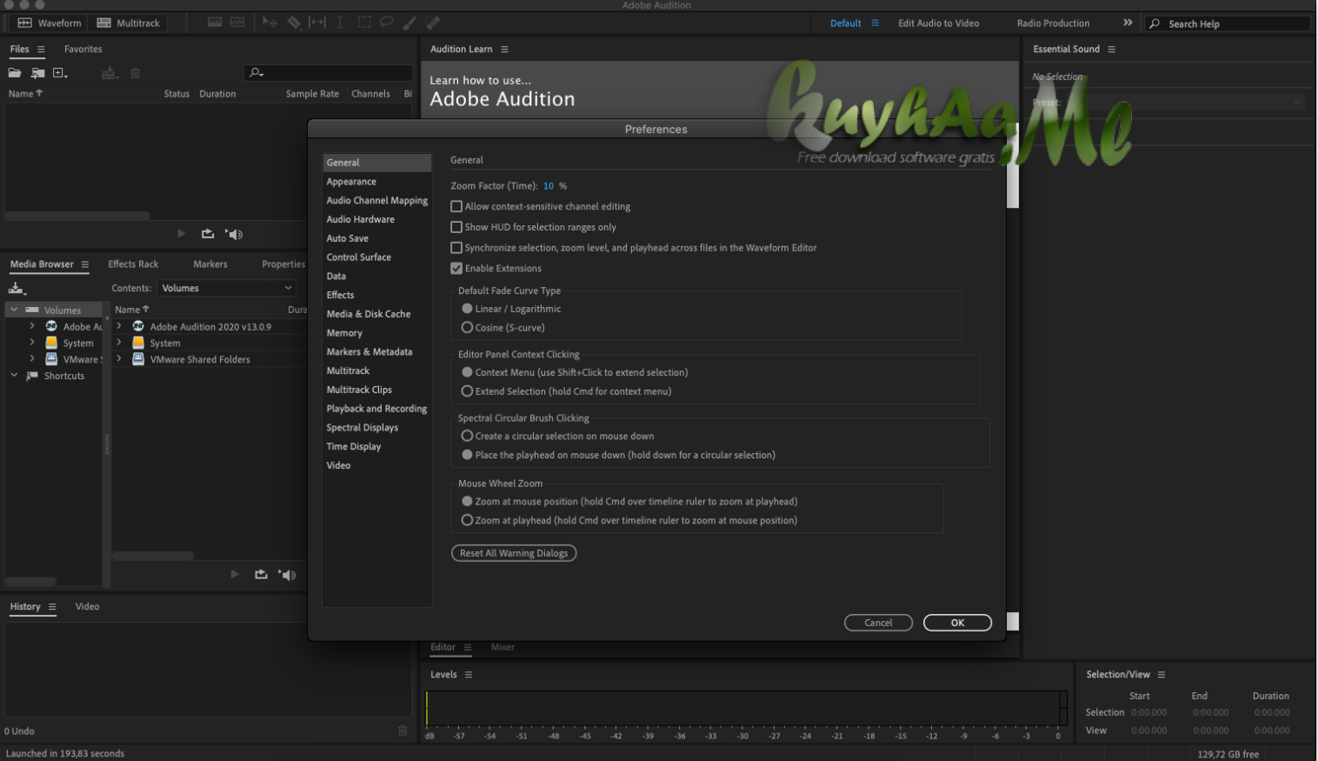Expand Adobe Audition 2020 v13.0.9 list row

pos(119,326)
